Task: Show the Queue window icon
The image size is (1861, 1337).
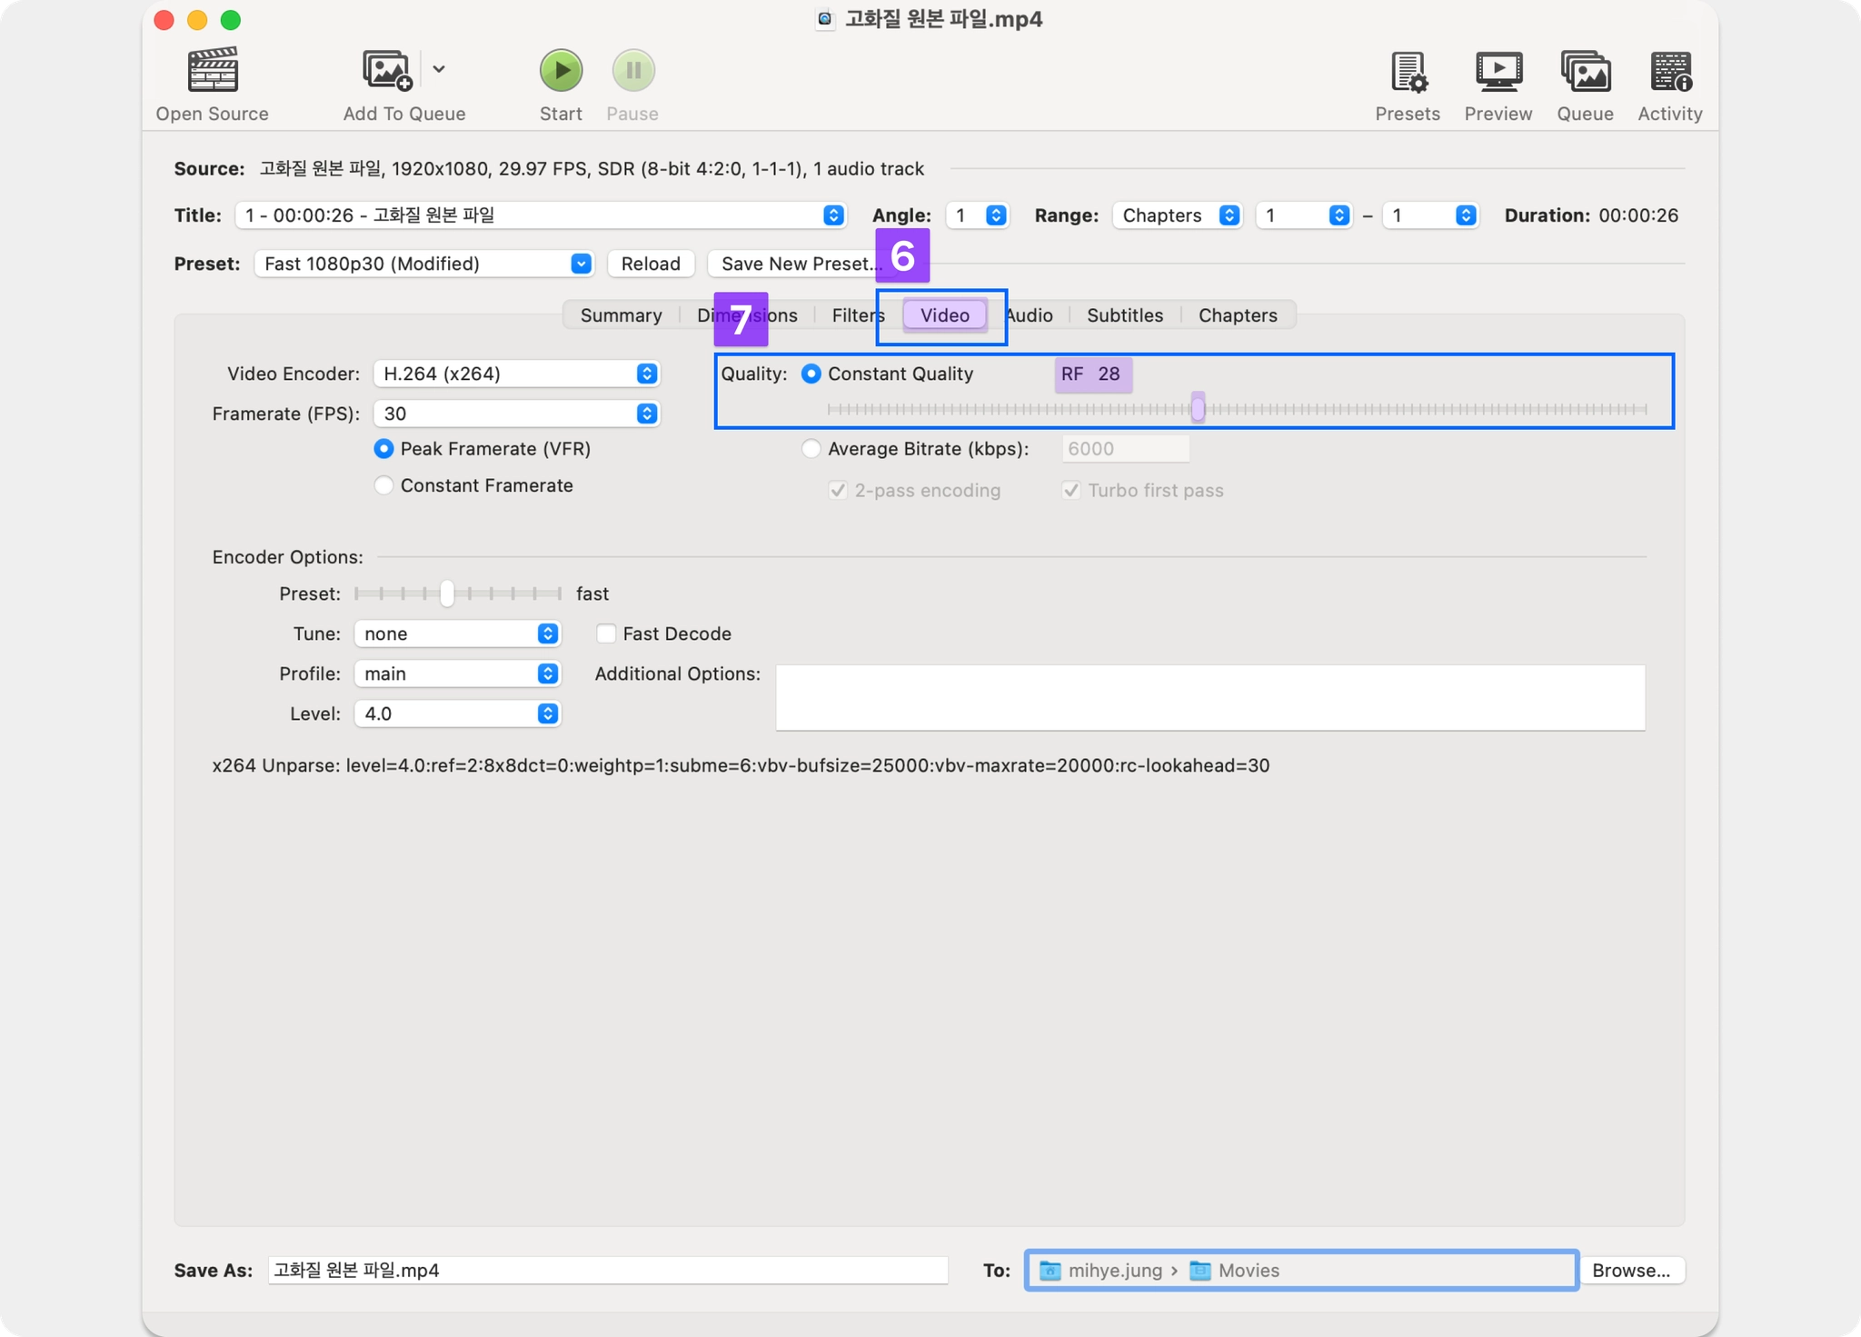Action: click(1585, 72)
